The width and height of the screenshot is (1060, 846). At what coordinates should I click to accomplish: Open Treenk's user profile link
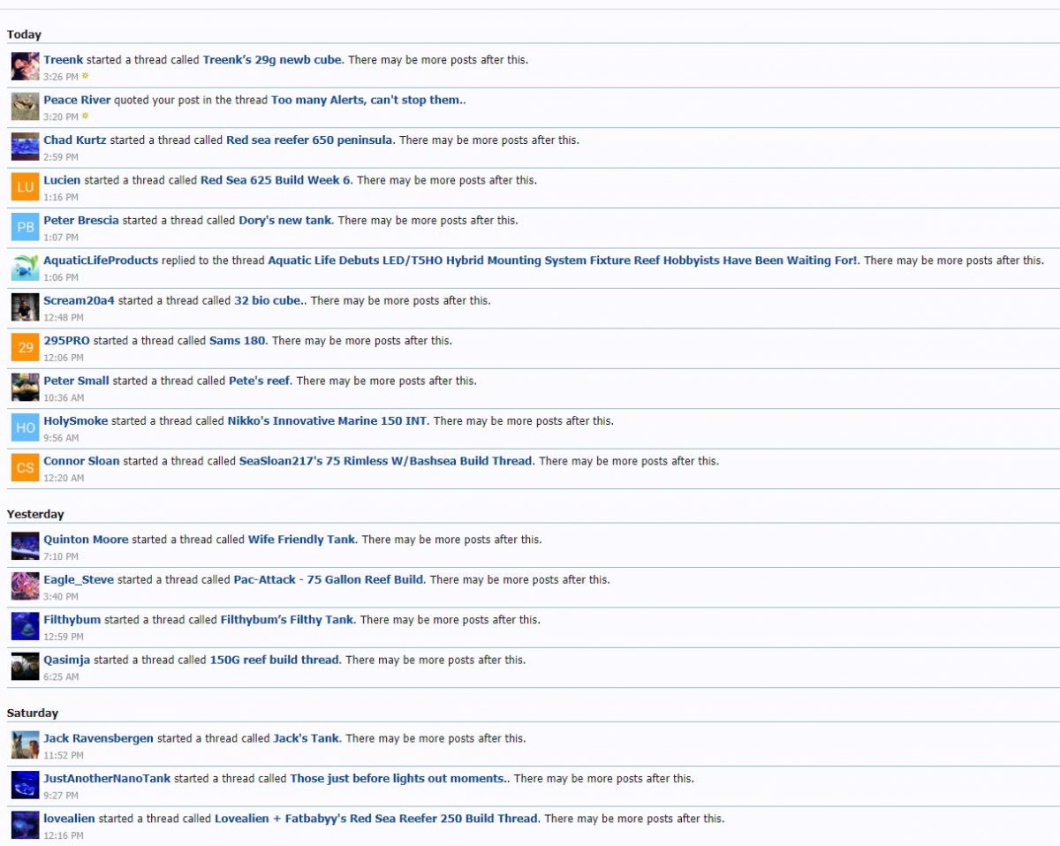(x=64, y=60)
